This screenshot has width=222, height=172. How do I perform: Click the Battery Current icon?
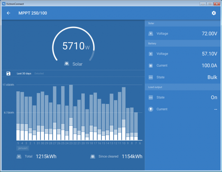click(151, 65)
